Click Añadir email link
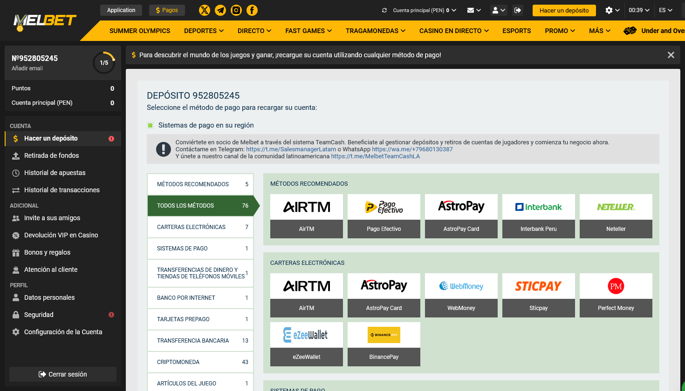The height and width of the screenshot is (391, 685). 27,68
